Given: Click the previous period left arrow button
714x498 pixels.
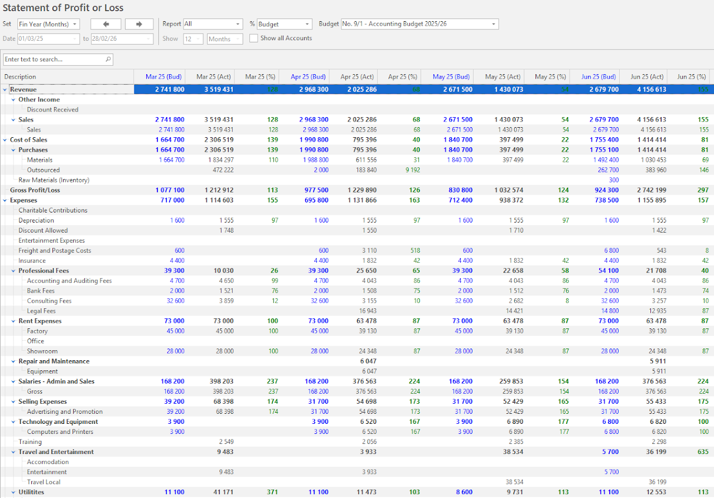Looking at the screenshot, I should (x=105, y=24).
